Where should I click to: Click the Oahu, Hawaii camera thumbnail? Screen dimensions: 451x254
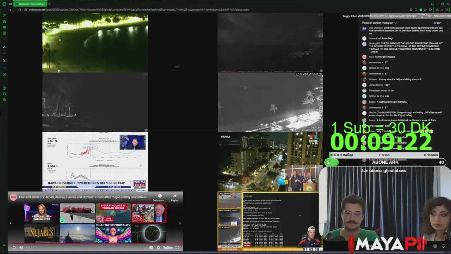(x=230, y=201)
